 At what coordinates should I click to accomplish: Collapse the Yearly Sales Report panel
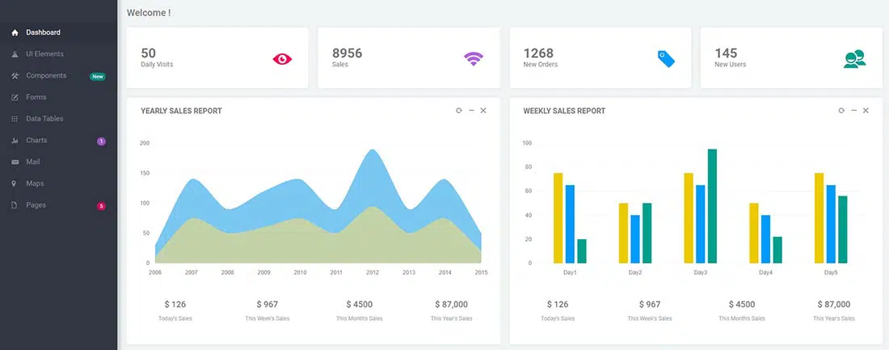pyautogui.click(x=471, y=111)
